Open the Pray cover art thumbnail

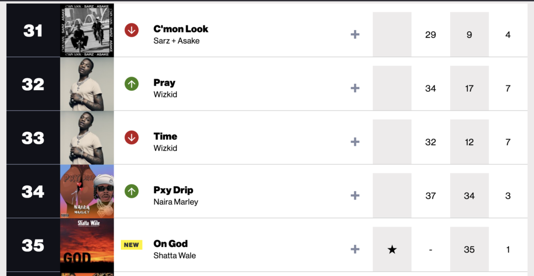click(87, 84)
